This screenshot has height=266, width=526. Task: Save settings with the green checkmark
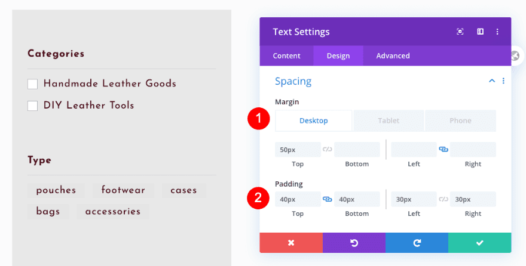[479, 243]
